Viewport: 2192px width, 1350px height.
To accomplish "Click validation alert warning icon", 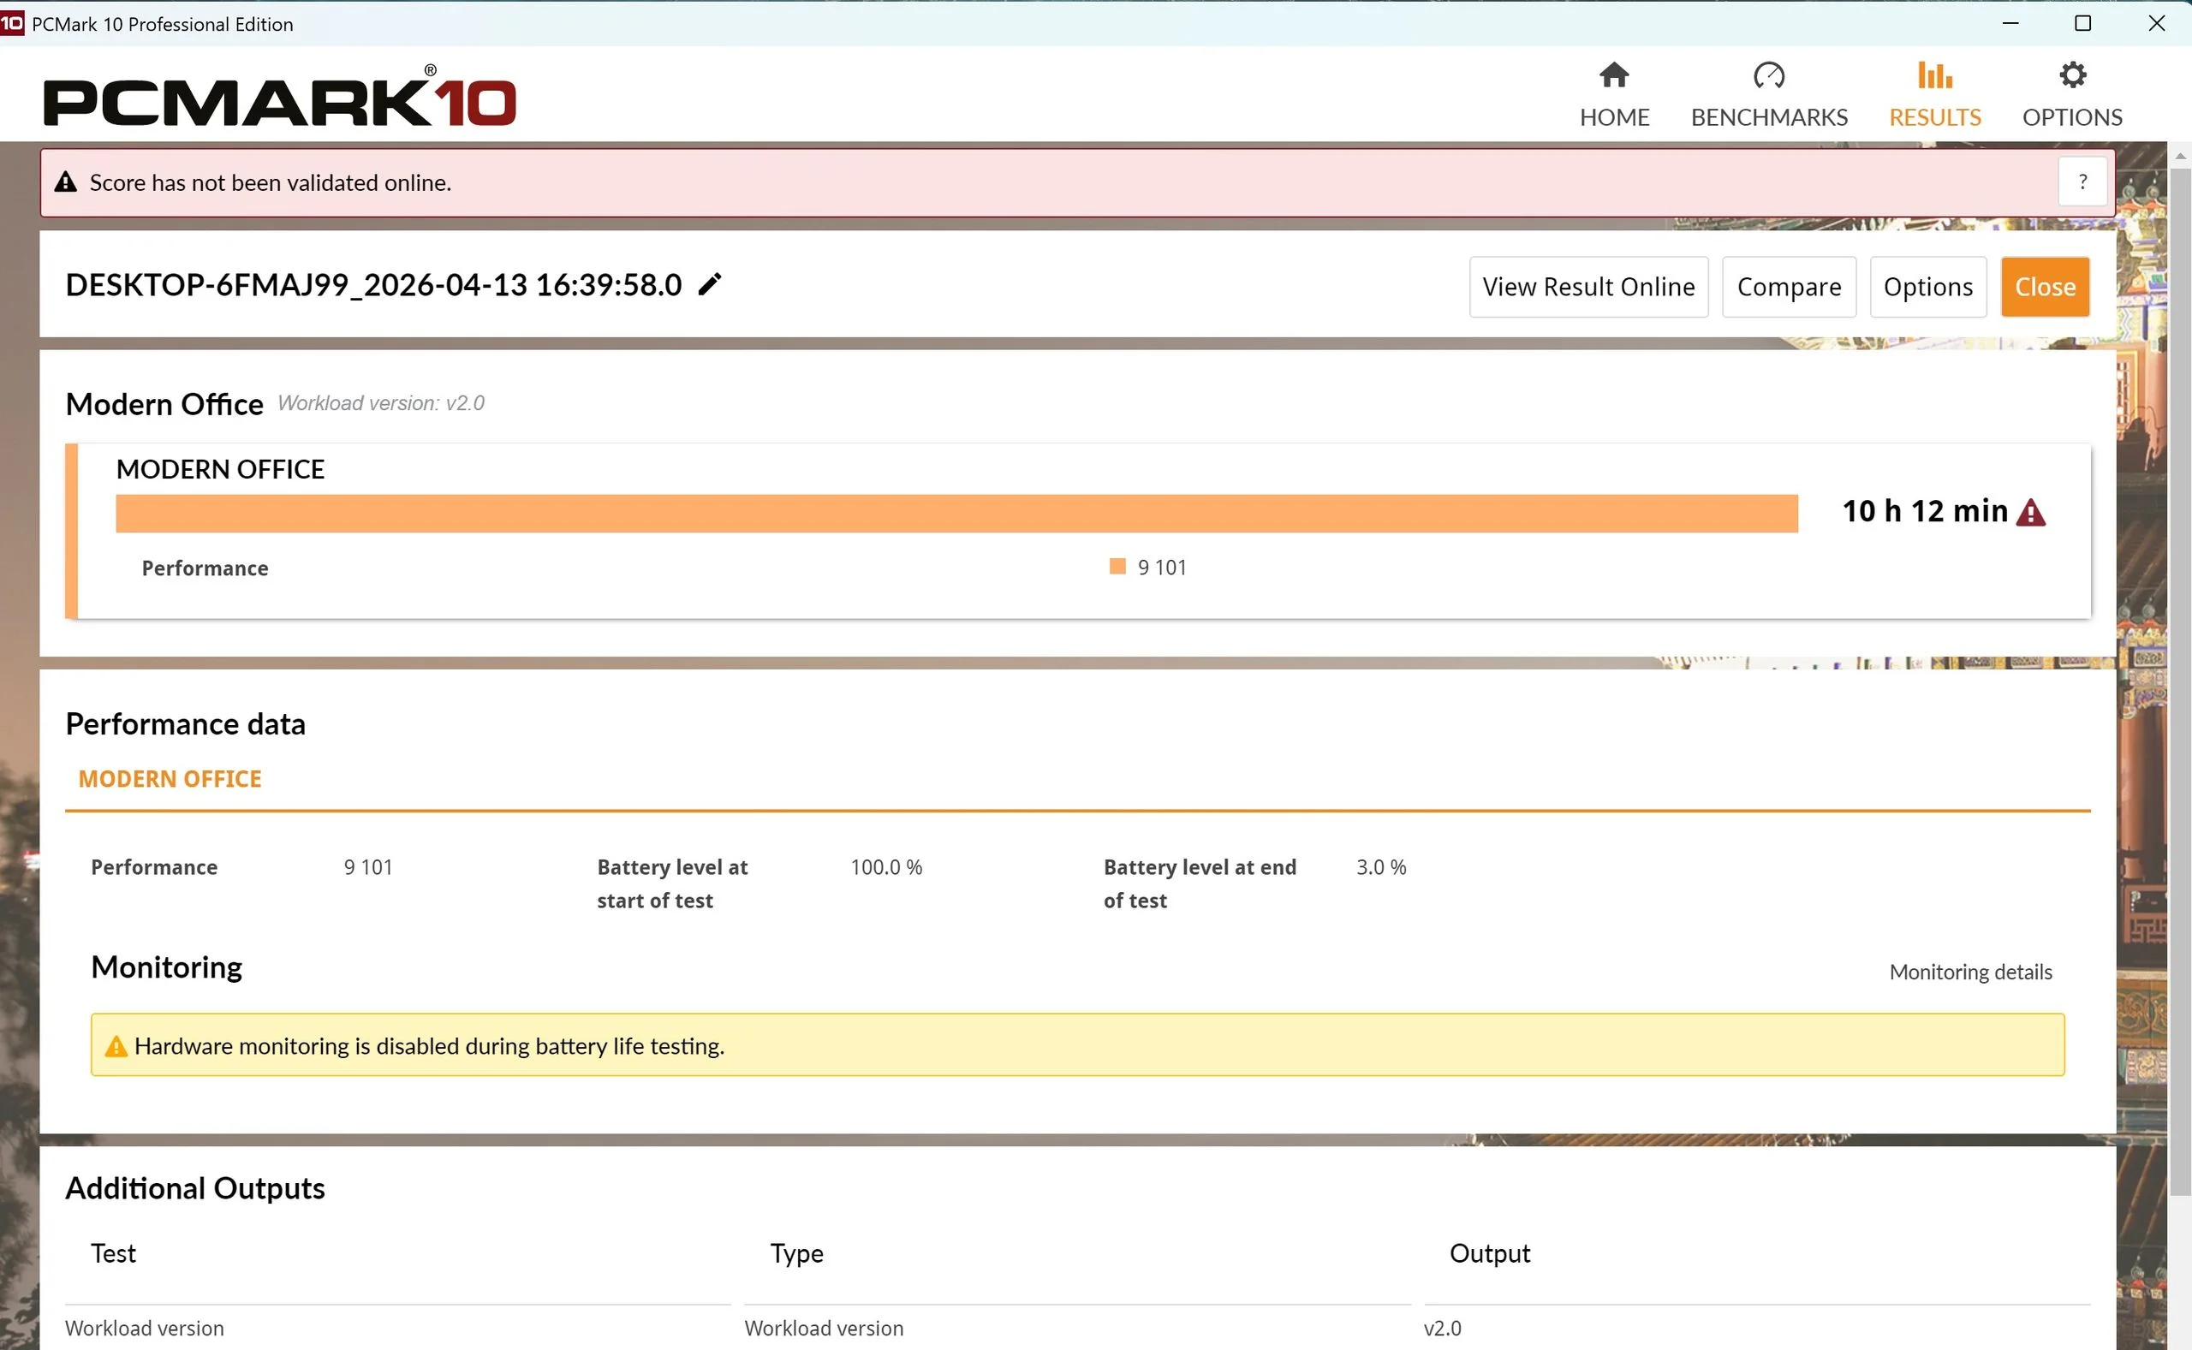I will tap(66, 182).
